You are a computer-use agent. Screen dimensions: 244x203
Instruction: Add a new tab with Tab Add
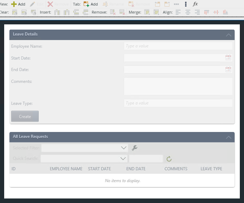click(x=91, y=4)
